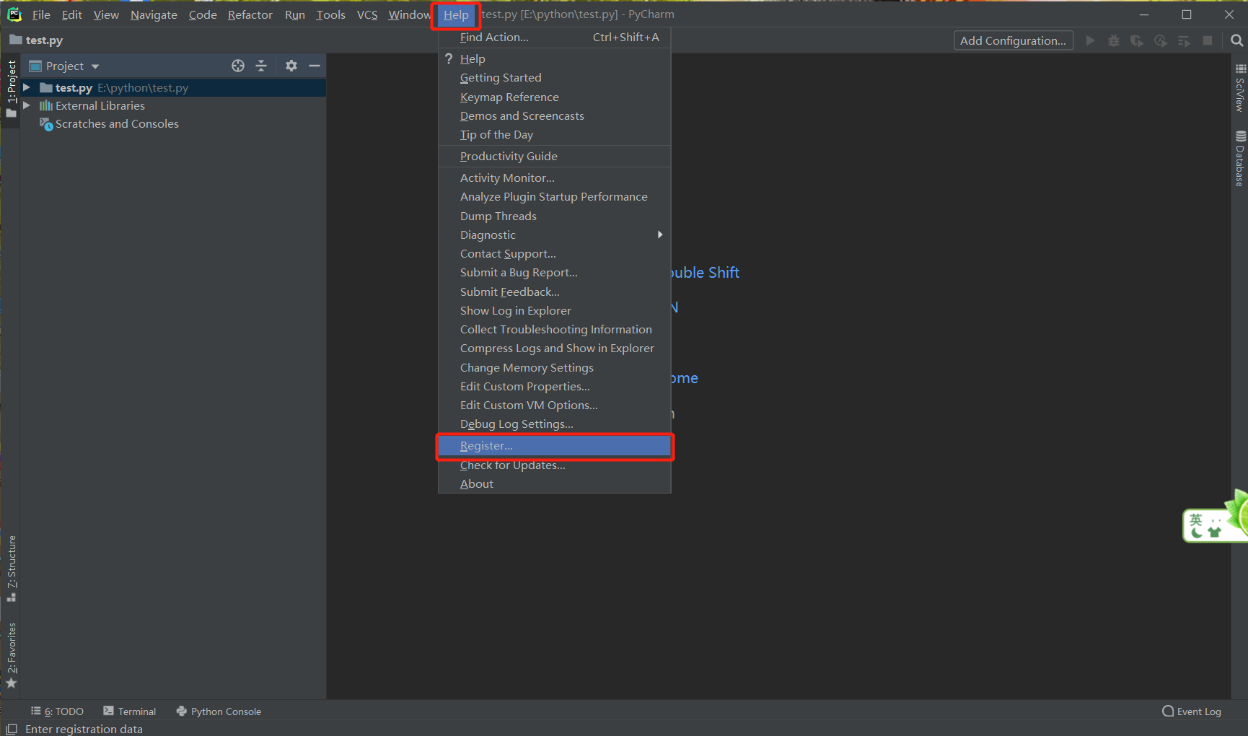The image size is (1248, 736).
Task: Choose Change Memory Settings
Action: tap(554, 367)
